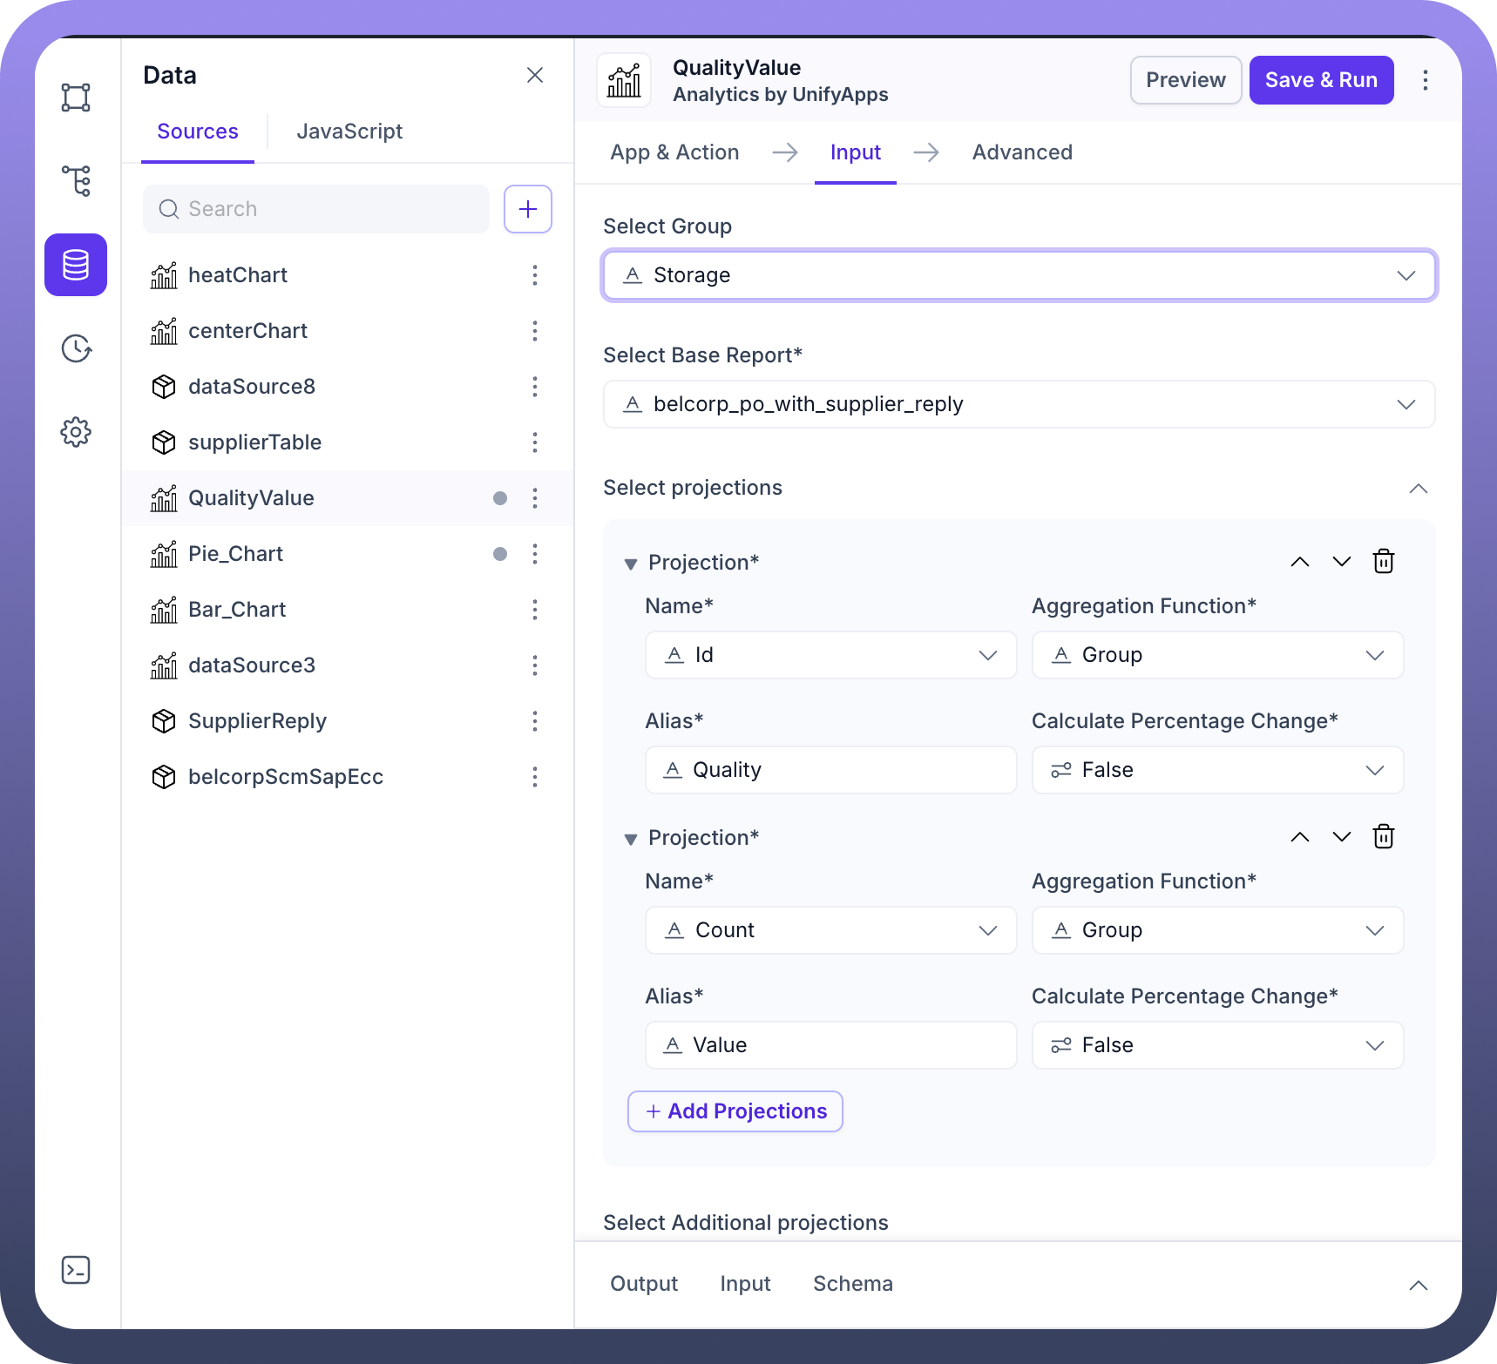Screen dimensions: 1497x1364
Task: Open the Name dropdown showing Id
Action: [x=831, y=655]
